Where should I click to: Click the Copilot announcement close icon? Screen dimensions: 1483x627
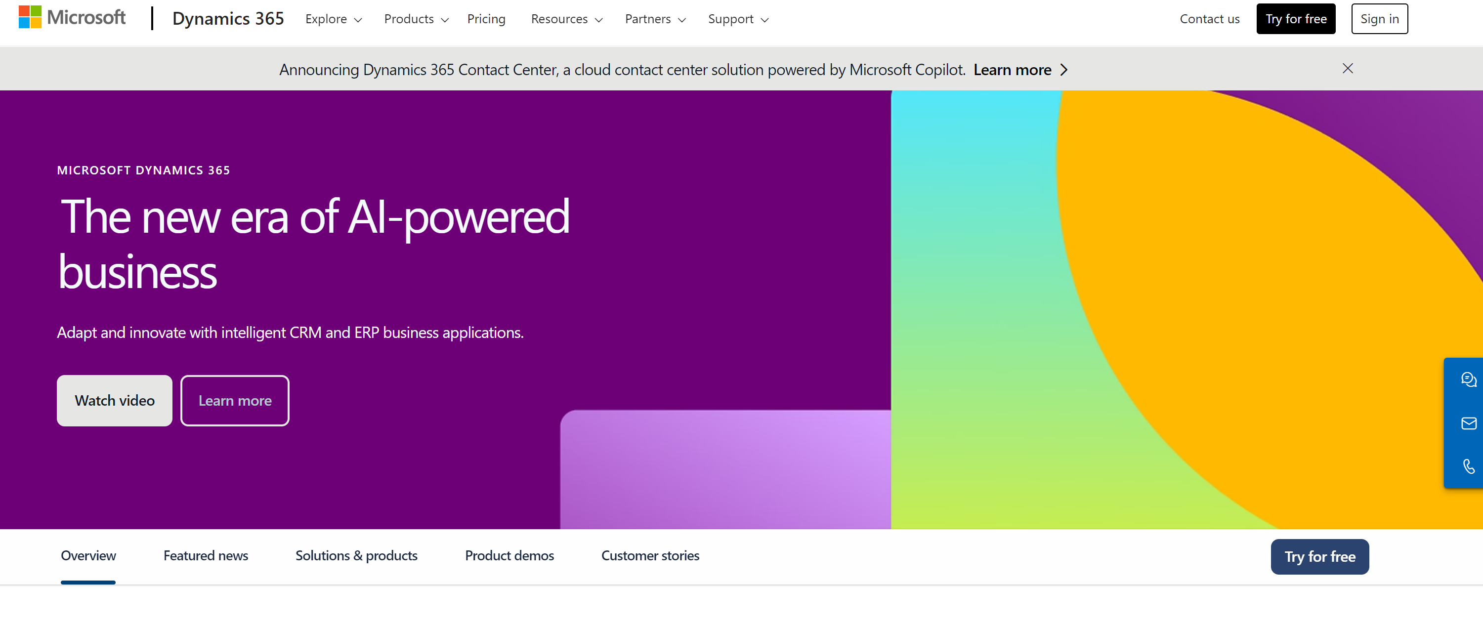coord(1347,68)
